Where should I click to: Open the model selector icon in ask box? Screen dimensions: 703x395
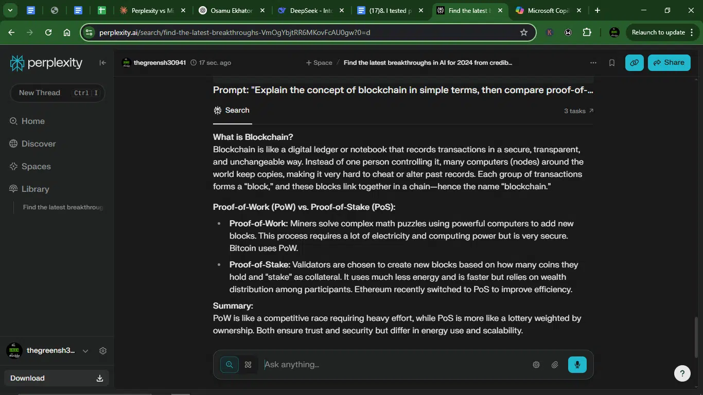click(536, 365)
